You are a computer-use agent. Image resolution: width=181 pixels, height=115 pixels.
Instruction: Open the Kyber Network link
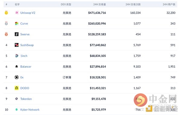tap(30, 110)
